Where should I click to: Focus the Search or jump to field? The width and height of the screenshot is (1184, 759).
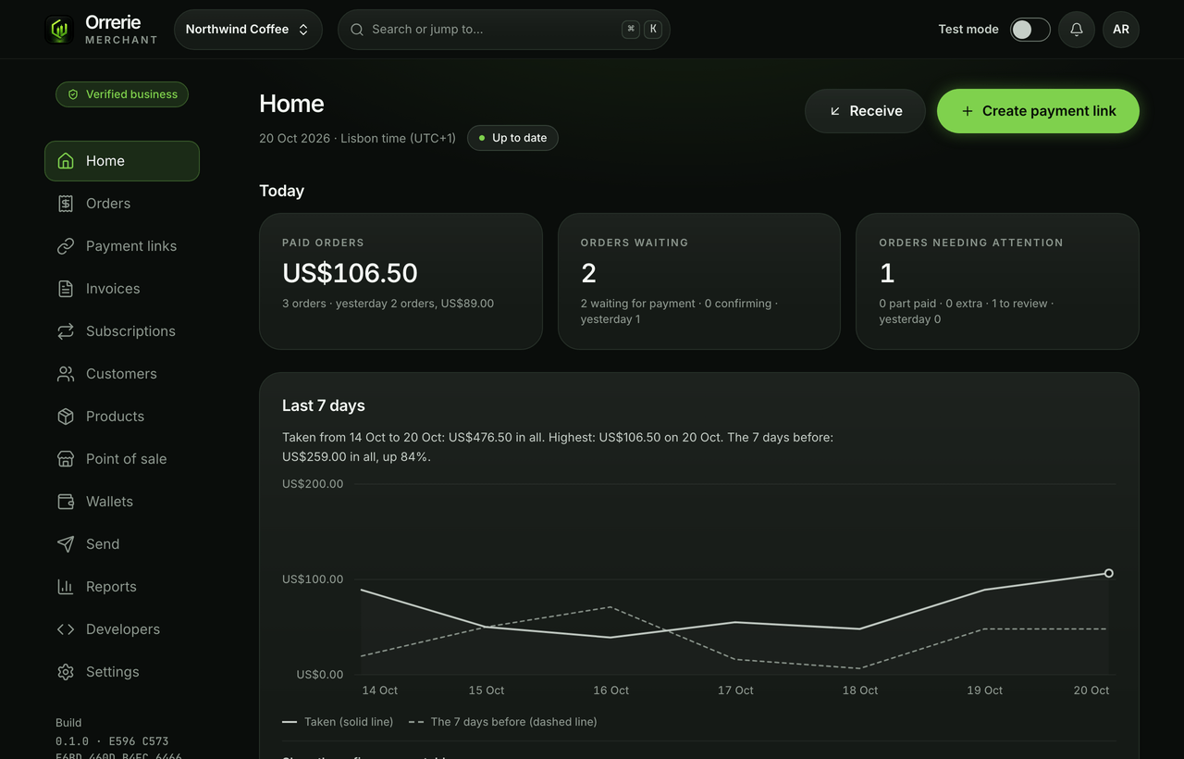(504, 30)
